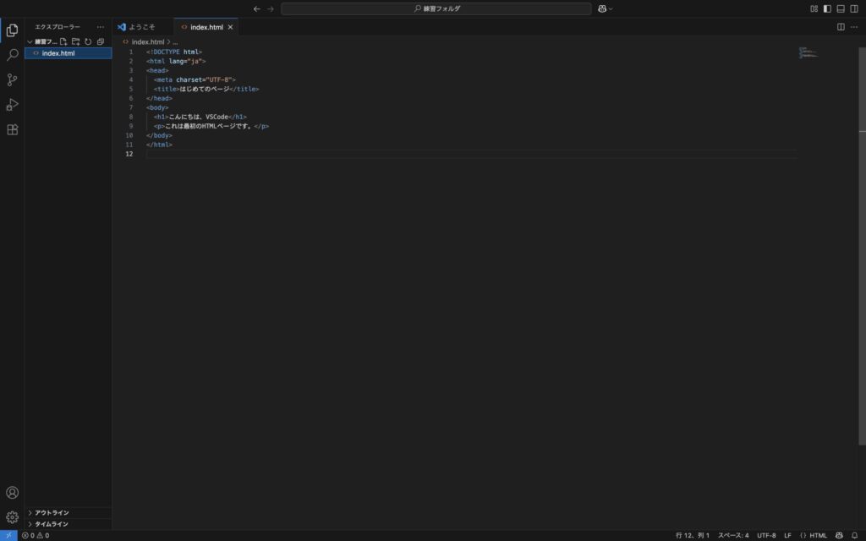
Task: Open the Manage gear settings menu
Action: [12, 517]
